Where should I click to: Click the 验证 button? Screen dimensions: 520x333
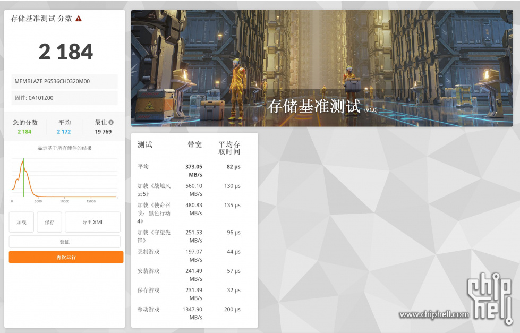[x=65, y=242]
